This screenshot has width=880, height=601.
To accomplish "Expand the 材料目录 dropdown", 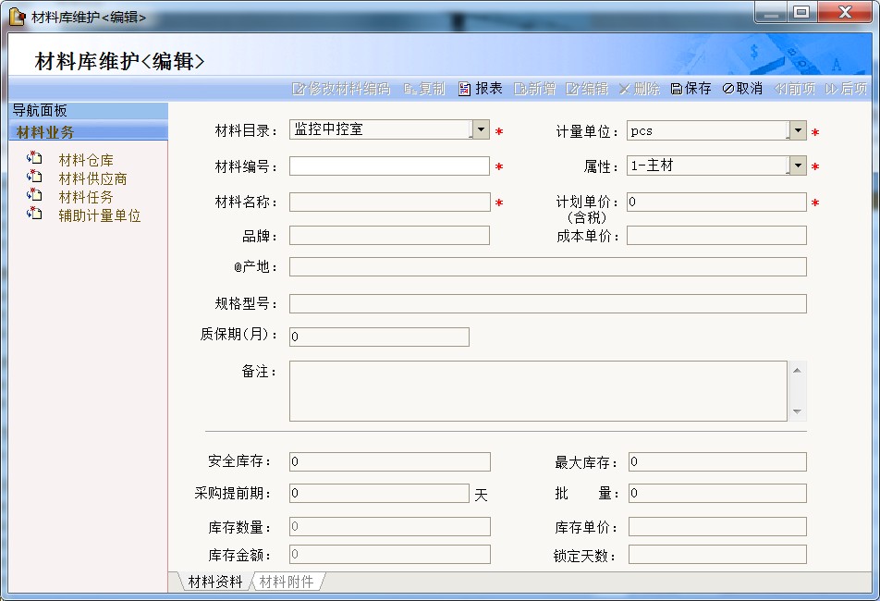I will coord(480,130).
